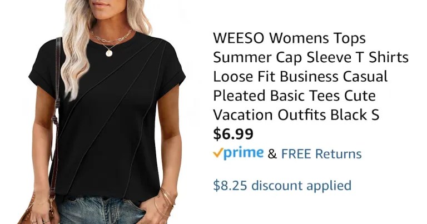Click 'Loose Fit Business Casual' title line
Viewport: 427px width, 224px height.
coord(300,77)
